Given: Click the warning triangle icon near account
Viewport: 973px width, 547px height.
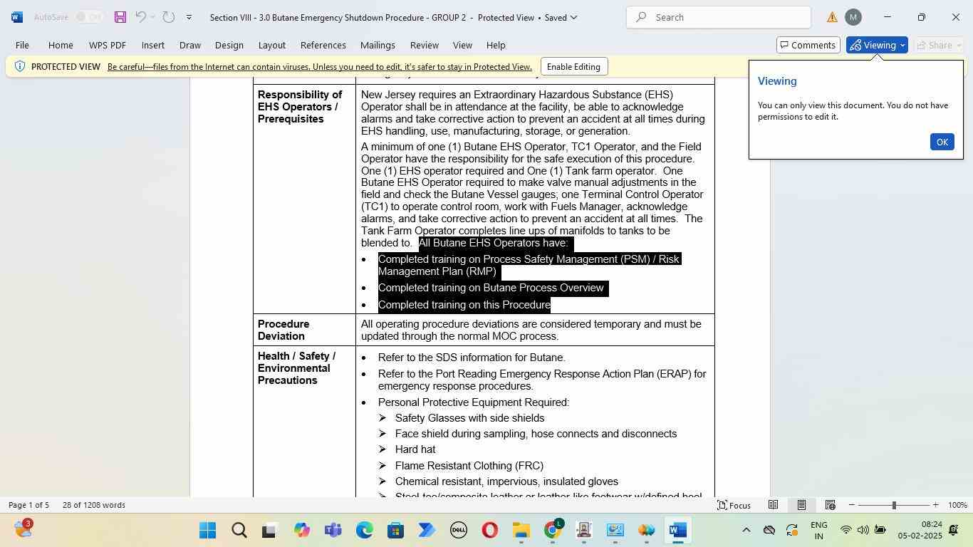Looking at the screenshot, I should (832, 17).
